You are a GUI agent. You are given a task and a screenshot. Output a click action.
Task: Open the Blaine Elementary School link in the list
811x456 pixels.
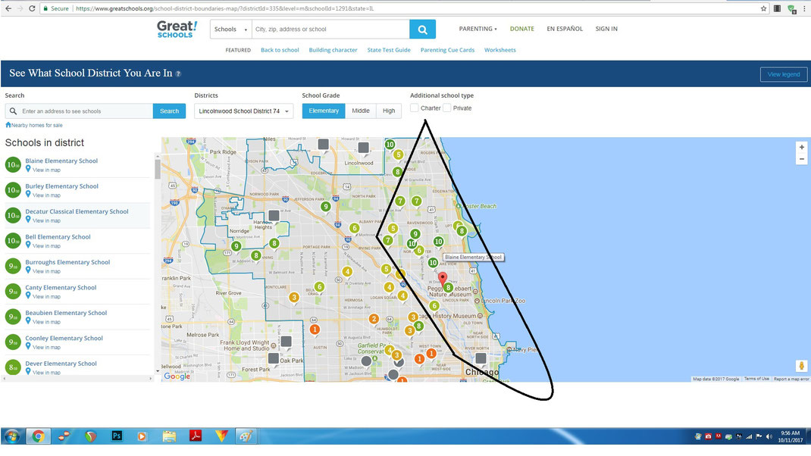coord(61,161)
